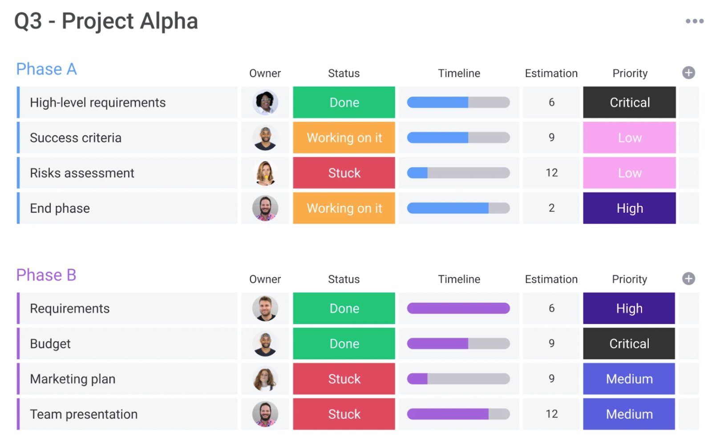The height and width of the screenshot is (444, 712).
Task: Click the owner avatar for Risks assessment
Action: pyautogui.click(x=265, y=173)
